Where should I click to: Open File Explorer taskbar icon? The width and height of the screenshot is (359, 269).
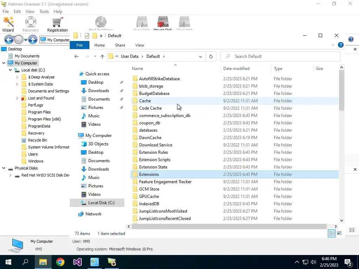pyautogui.click(x=43, y=262)
